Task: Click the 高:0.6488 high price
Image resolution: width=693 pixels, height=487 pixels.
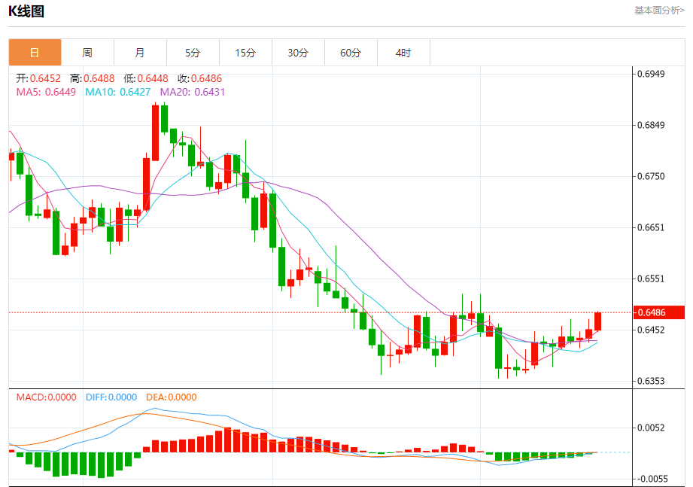Action: point(92,78)
